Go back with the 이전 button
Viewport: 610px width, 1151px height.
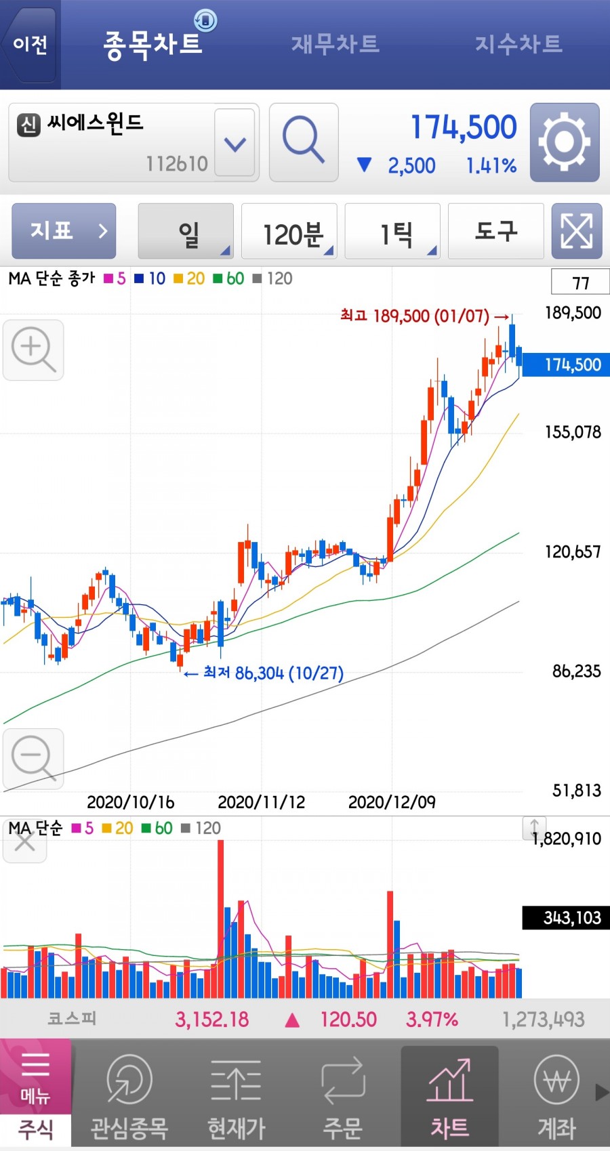click(30, 45)
